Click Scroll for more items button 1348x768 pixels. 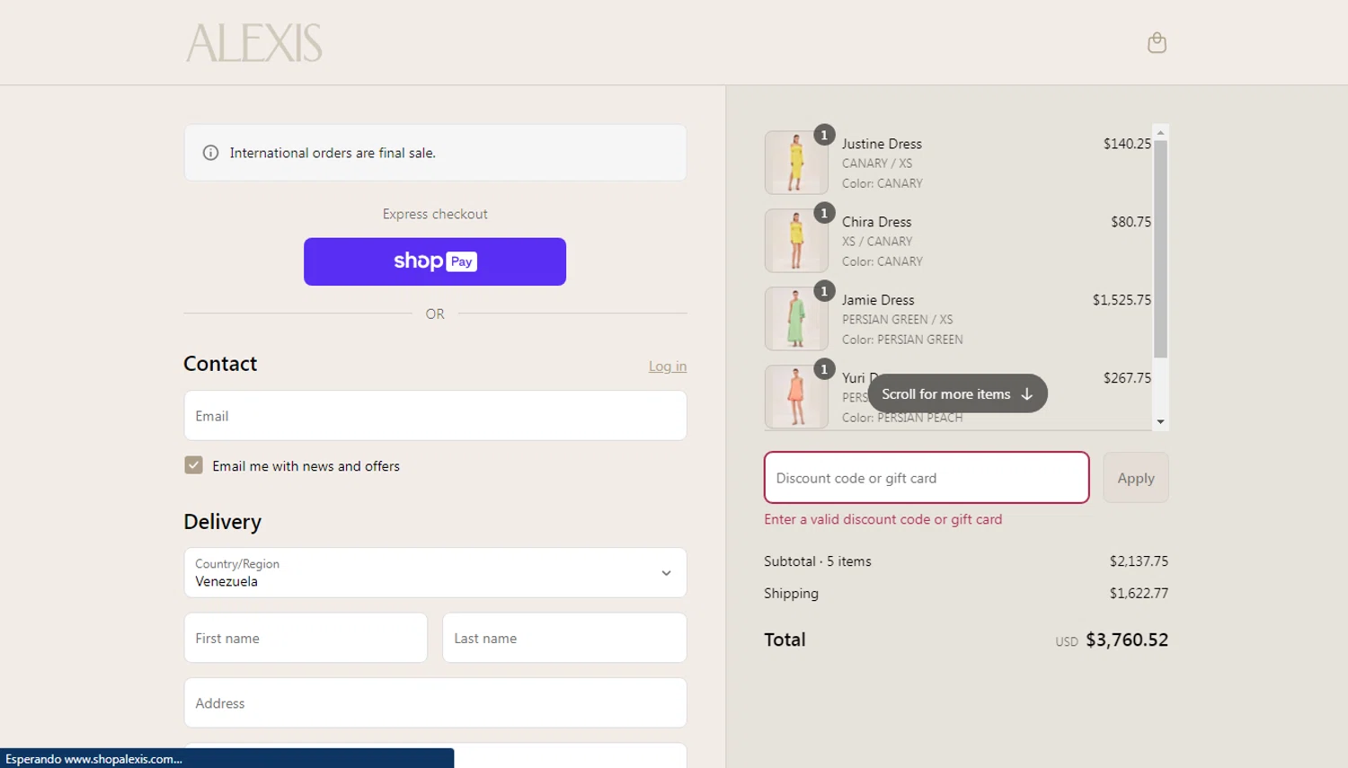[x=957, y=393]
